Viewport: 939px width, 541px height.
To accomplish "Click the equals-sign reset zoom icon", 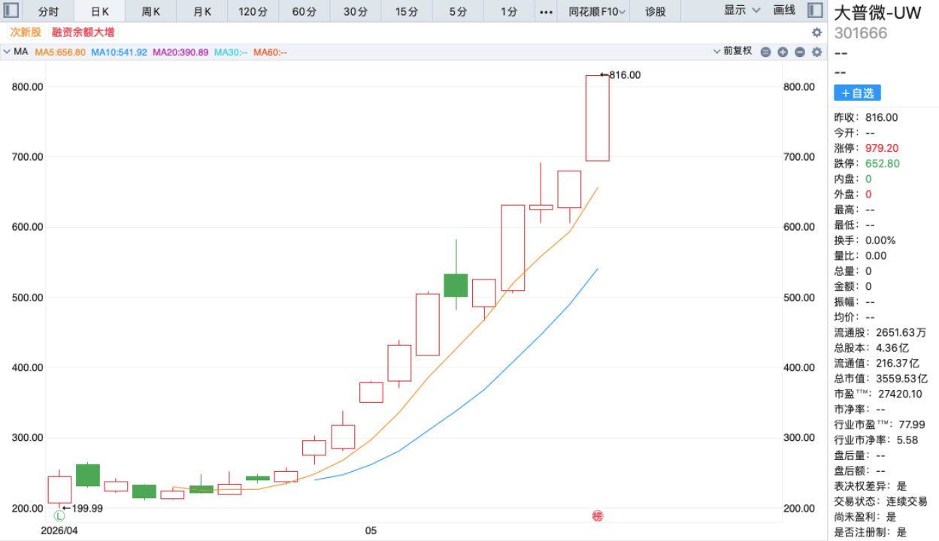I will (x=765, y=52).
